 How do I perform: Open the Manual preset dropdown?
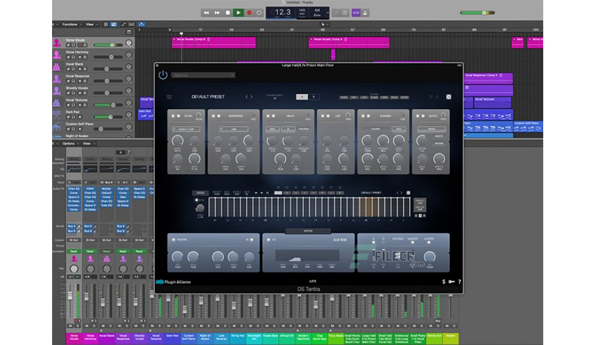click(203, 76)
